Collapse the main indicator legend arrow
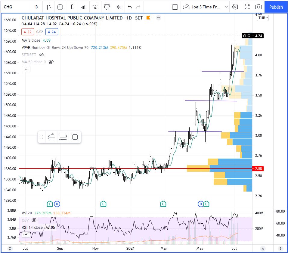Screen dimensions: 288x253 pos(26,69)
